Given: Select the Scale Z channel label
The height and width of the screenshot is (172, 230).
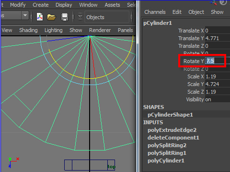Looking at the screenshot, I should coord(195,92).
